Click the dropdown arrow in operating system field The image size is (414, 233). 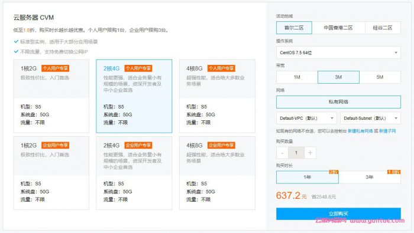[x=396, y=52]
